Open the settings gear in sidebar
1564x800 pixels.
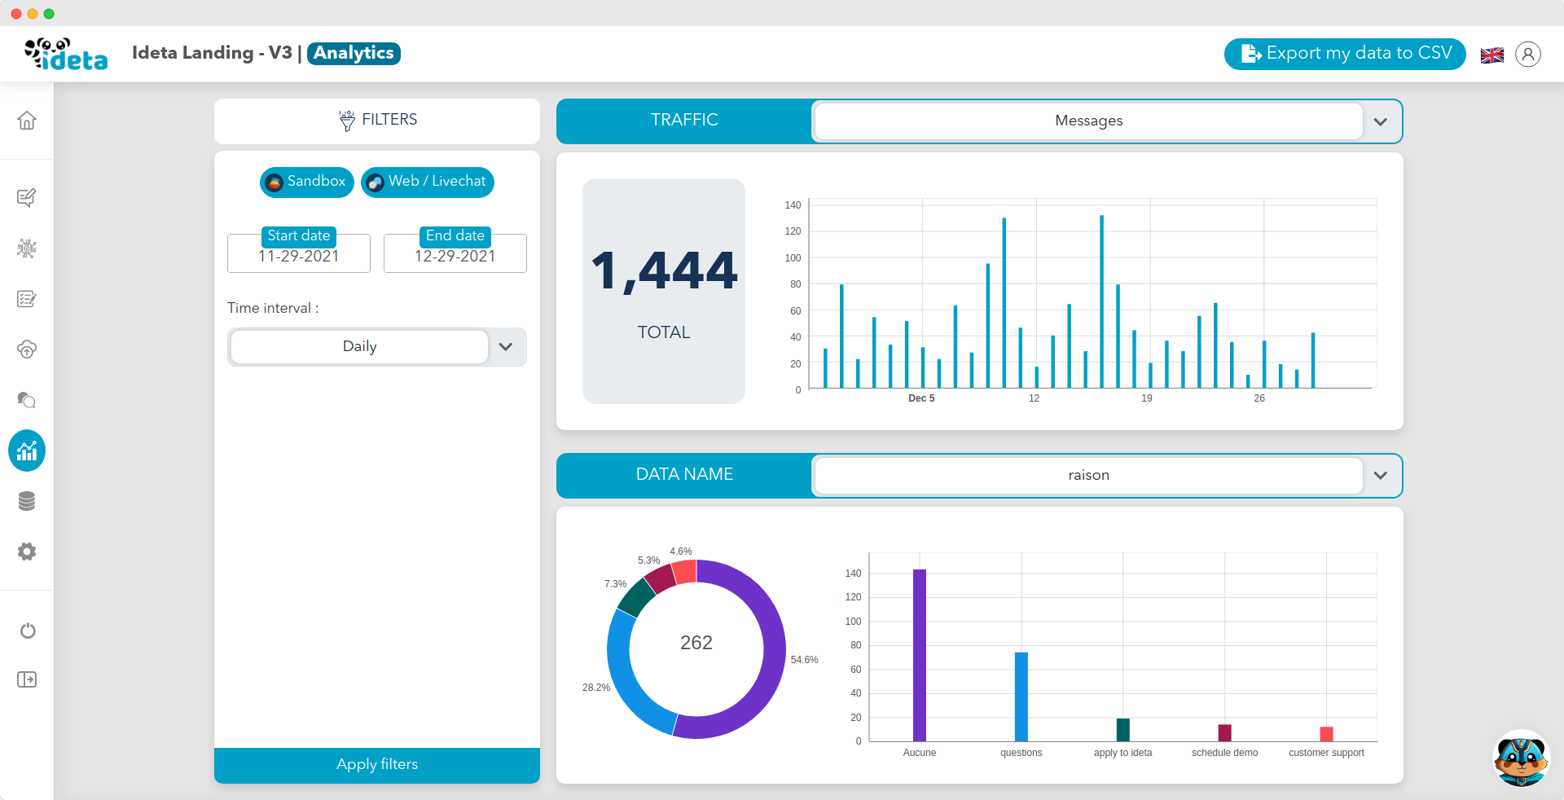click(x=27, y=552)
